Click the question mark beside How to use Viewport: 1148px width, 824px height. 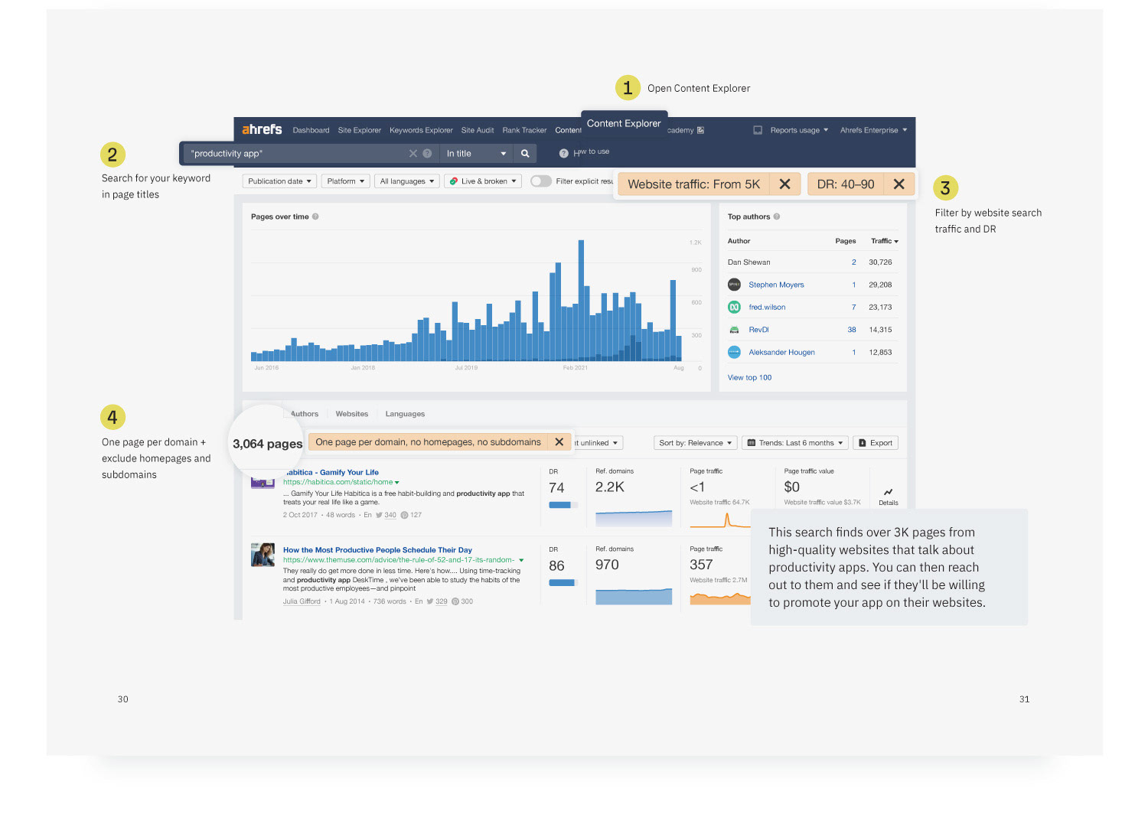coord(564,153)
